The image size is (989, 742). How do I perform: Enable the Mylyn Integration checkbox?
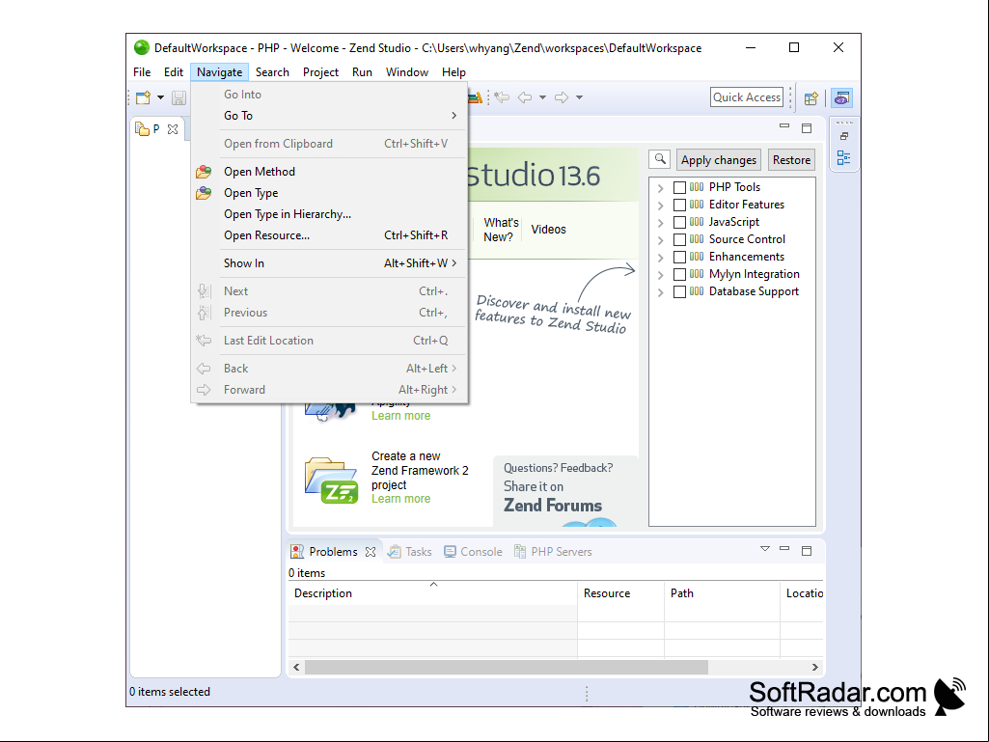tap(679, 274)
